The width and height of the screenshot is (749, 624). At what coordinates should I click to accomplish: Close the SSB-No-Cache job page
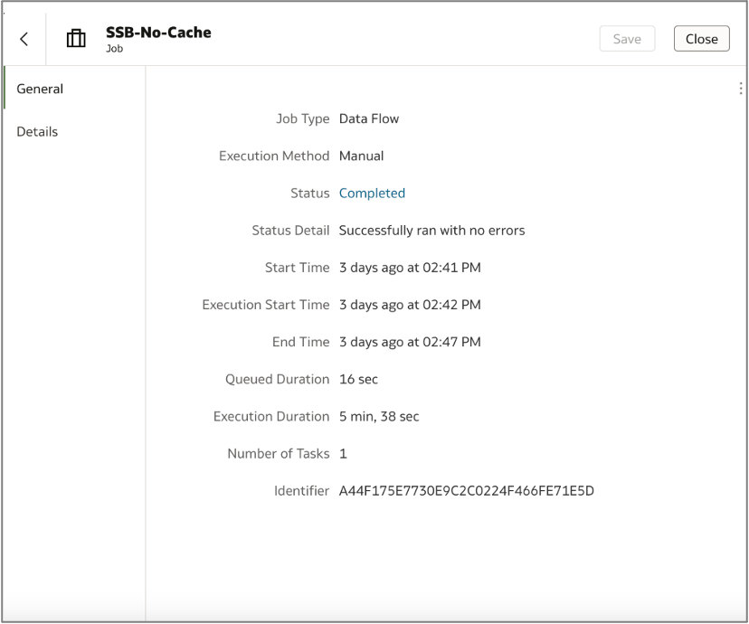tap(701, 38)
